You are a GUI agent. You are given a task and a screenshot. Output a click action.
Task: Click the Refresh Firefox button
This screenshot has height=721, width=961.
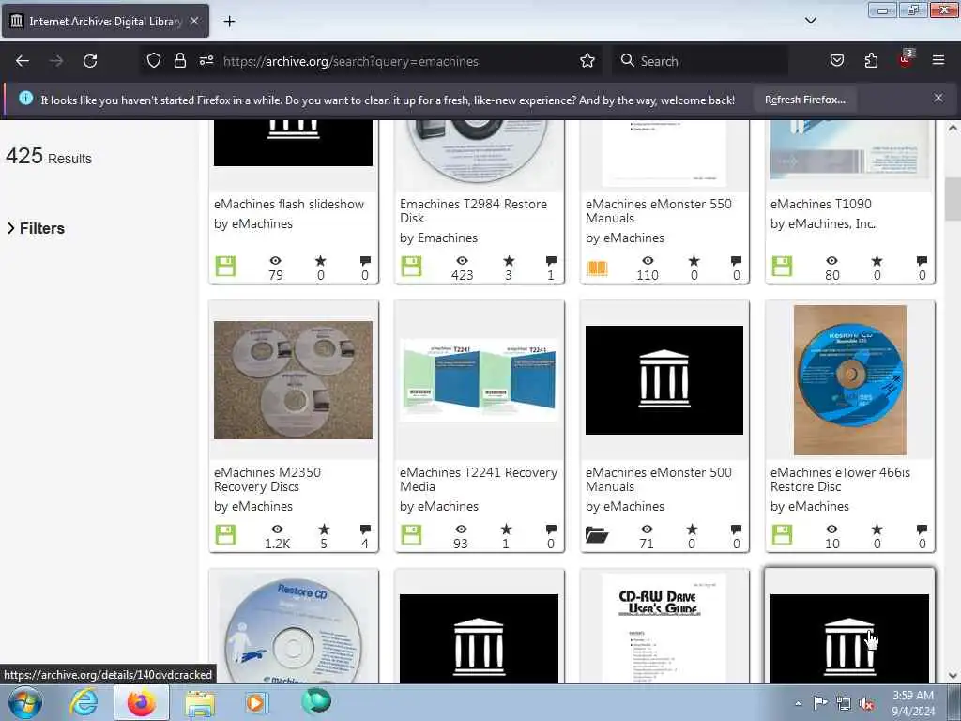coord(804,100)
